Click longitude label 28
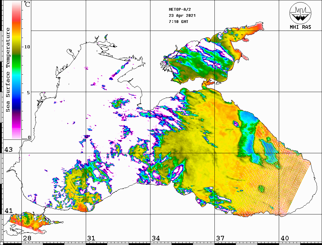The image size is (322, 245). point(27,238)
